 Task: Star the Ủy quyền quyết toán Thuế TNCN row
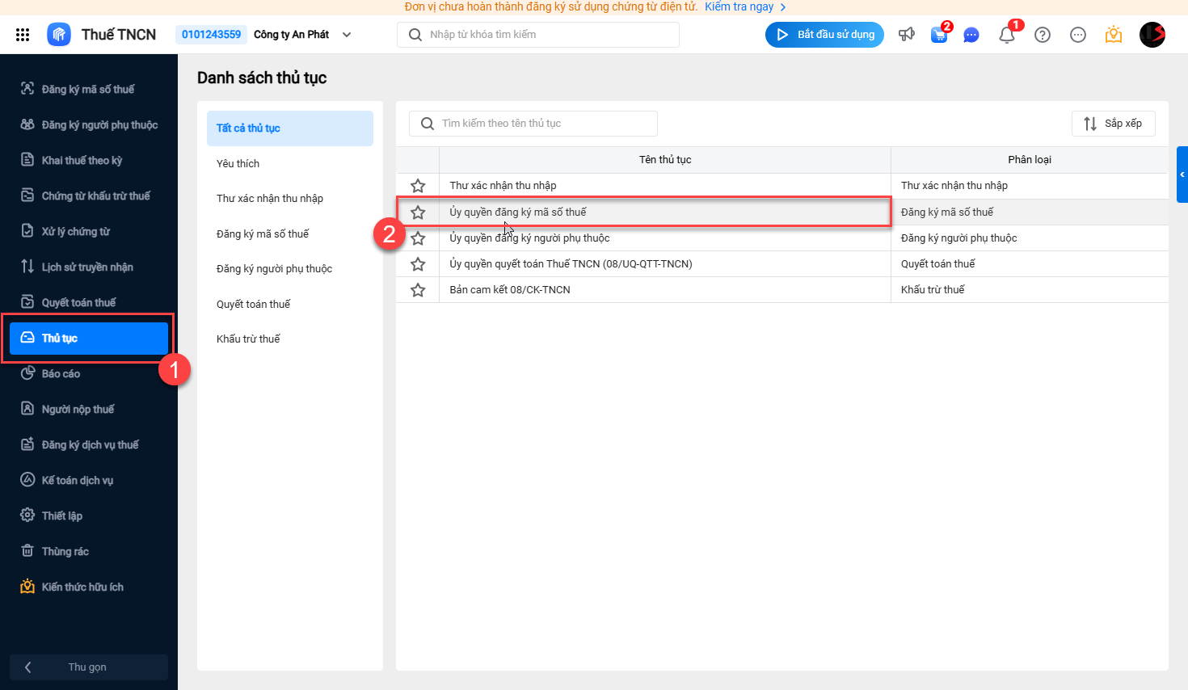point(418,264)
